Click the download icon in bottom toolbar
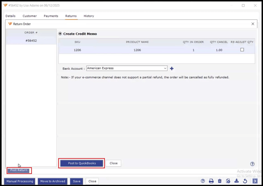 pyautogui.click(x=237, y=181)
